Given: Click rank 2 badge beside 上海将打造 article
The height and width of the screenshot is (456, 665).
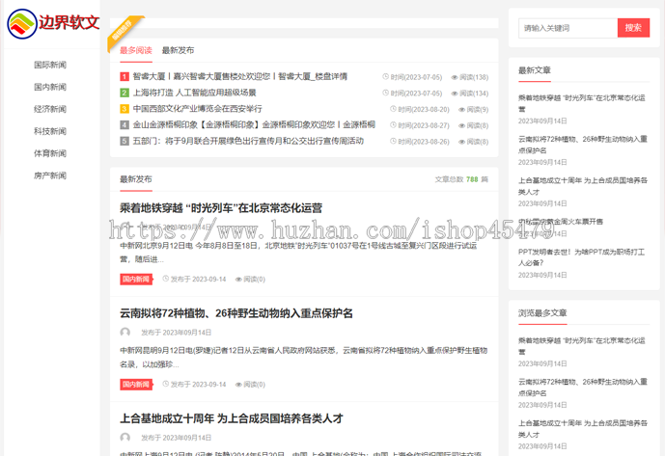Looking at the screenshot, I should coord(125,93).
